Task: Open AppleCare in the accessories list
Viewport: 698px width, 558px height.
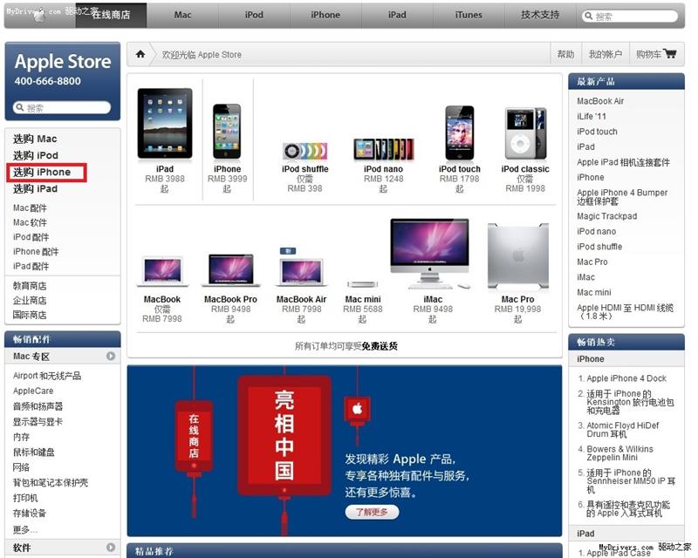Action: coord(33,391)
